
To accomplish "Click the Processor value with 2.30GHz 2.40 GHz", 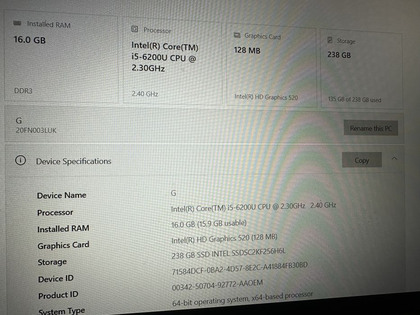I will pos(253,207).
